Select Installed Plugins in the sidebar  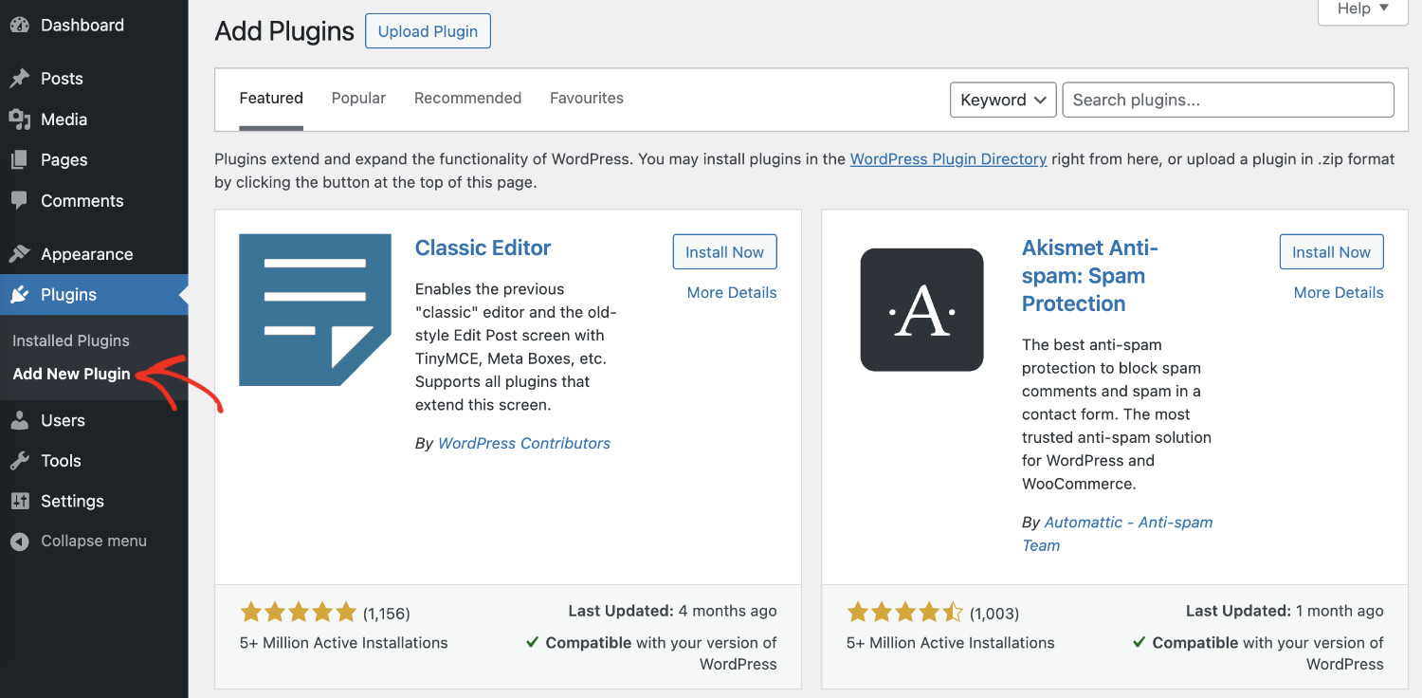70,340
